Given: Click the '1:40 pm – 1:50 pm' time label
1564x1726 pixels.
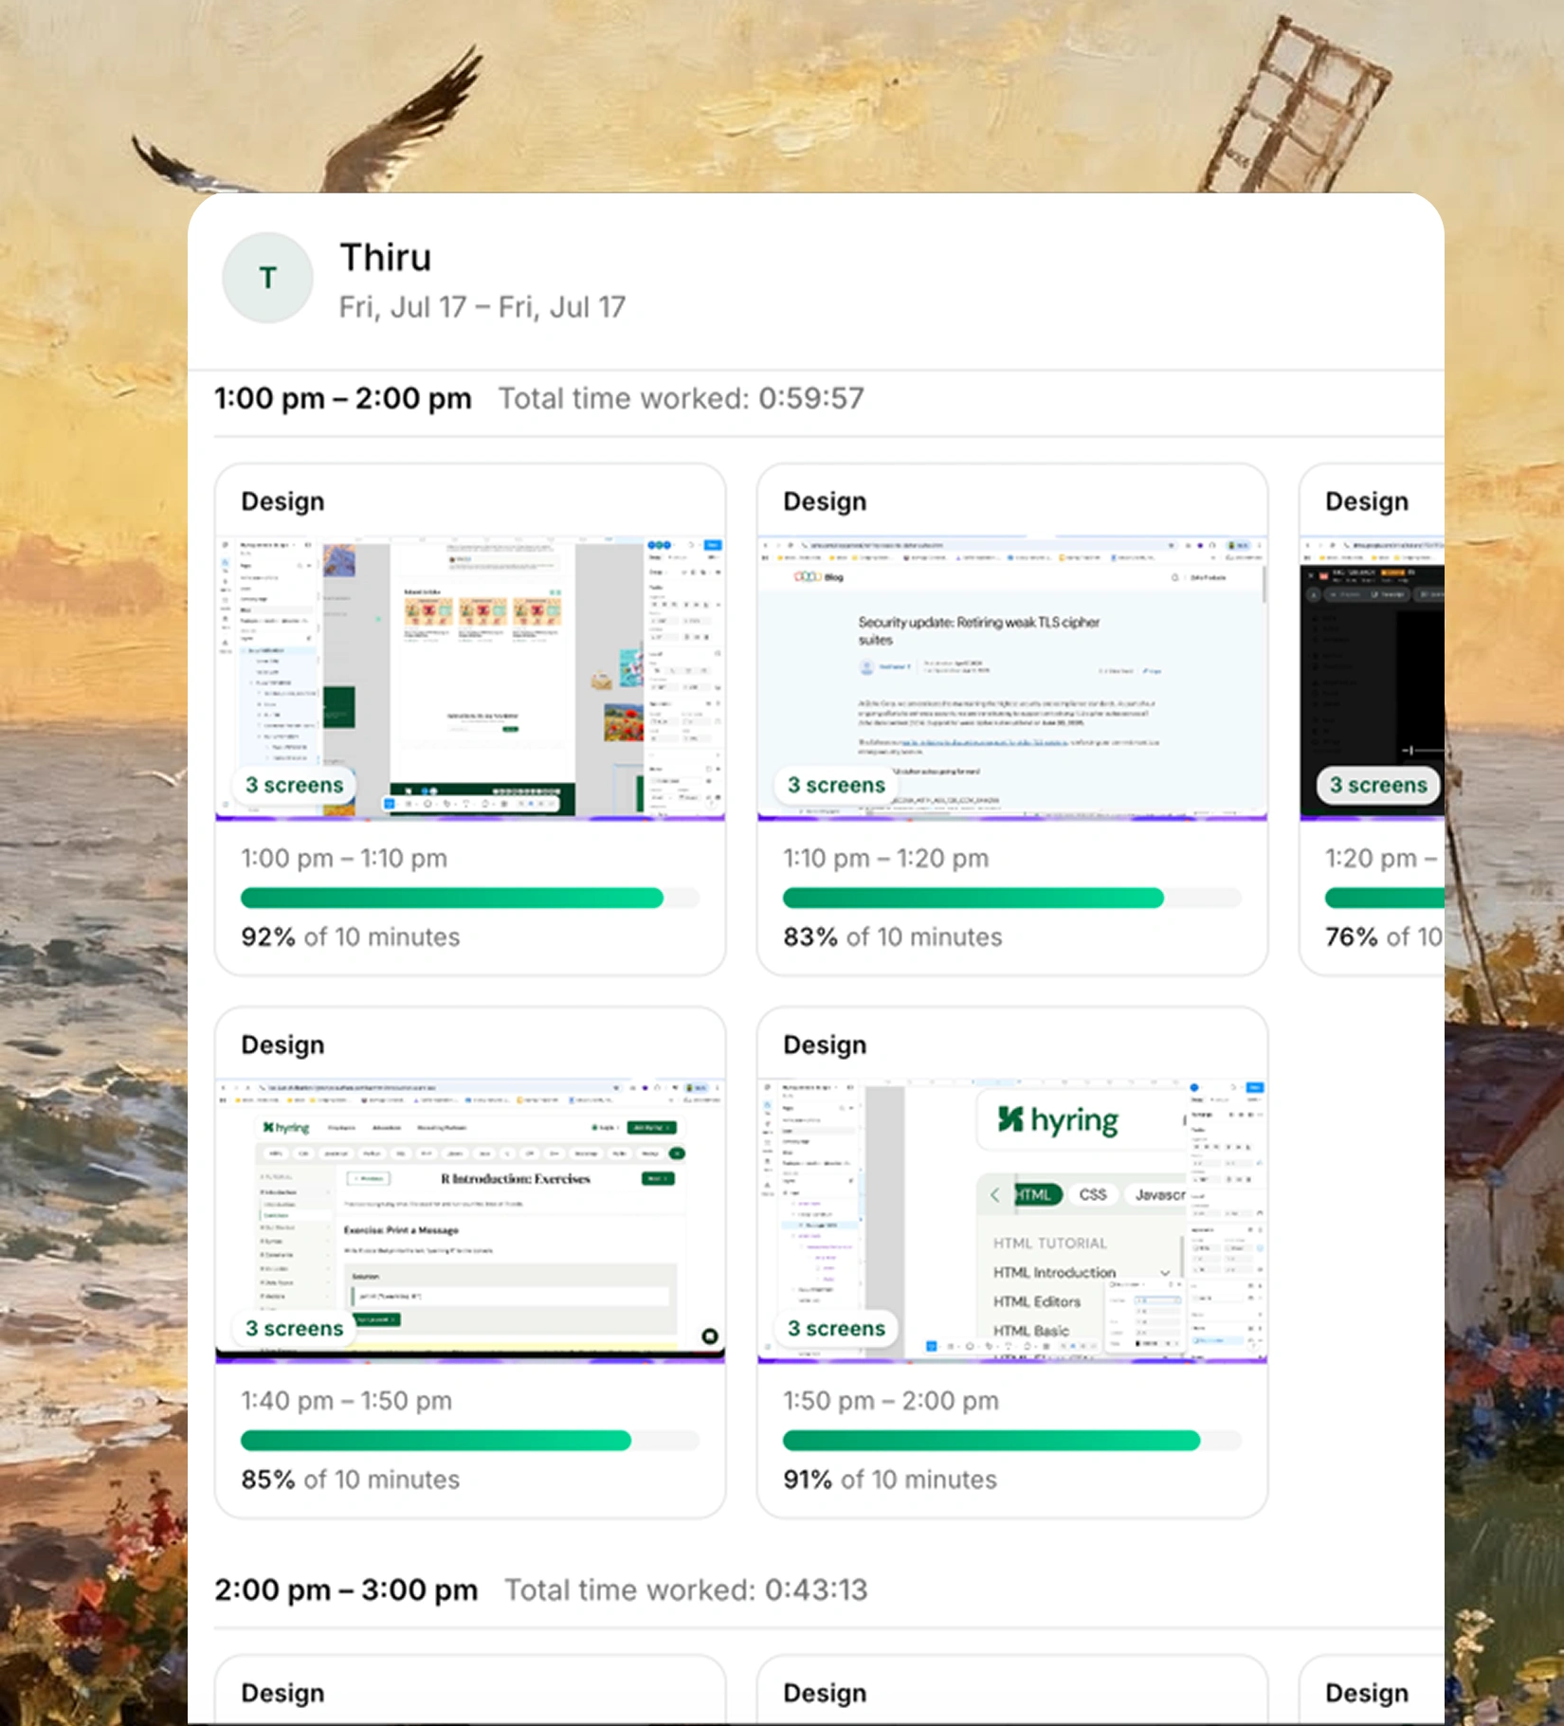Looking at the screenshot, I should coord(347,1401).
